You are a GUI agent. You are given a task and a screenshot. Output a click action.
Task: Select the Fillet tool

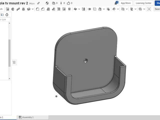click(37, 9)
